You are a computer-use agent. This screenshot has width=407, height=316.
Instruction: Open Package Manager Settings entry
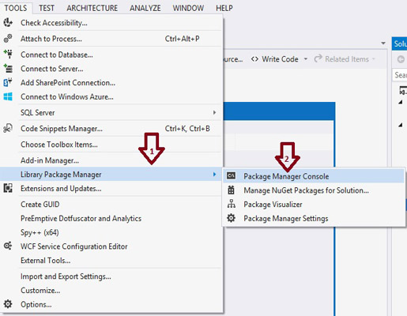point(314,218)
